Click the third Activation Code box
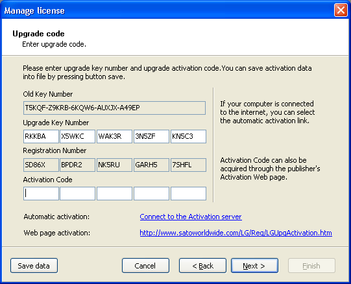The width and height of the screenshot is (351, 284). point(114,194)
